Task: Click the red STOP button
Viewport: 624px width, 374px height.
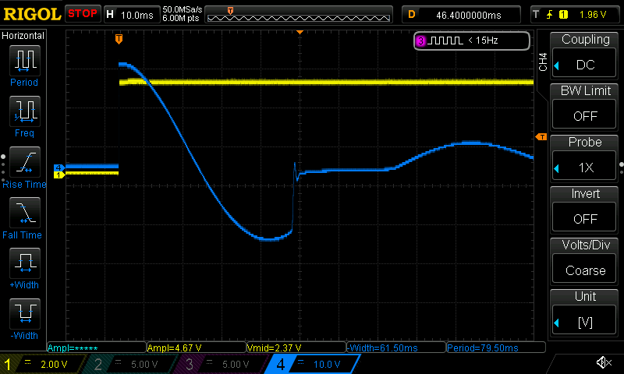Action: (83, 13)
